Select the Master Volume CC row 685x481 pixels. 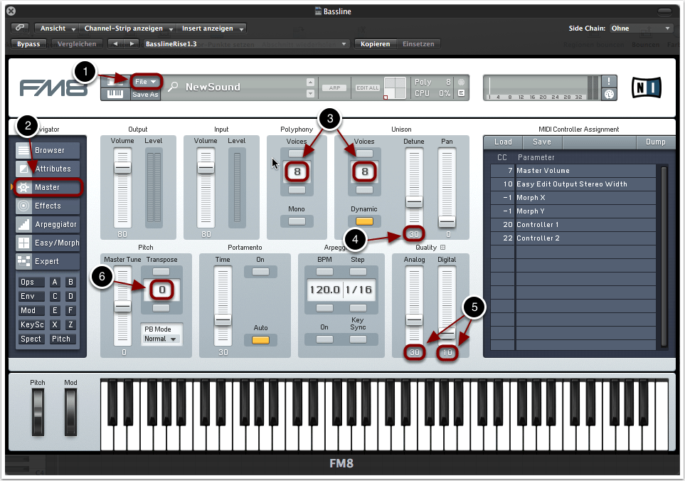573,171
